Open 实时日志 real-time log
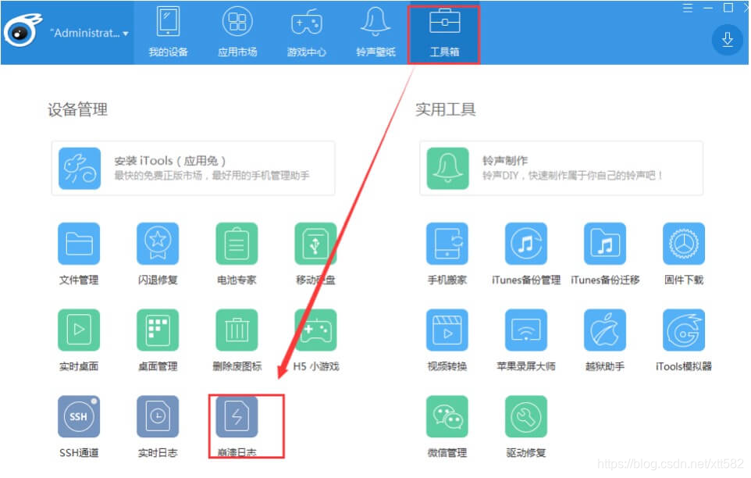751x478 pixels. pos(158,416)
